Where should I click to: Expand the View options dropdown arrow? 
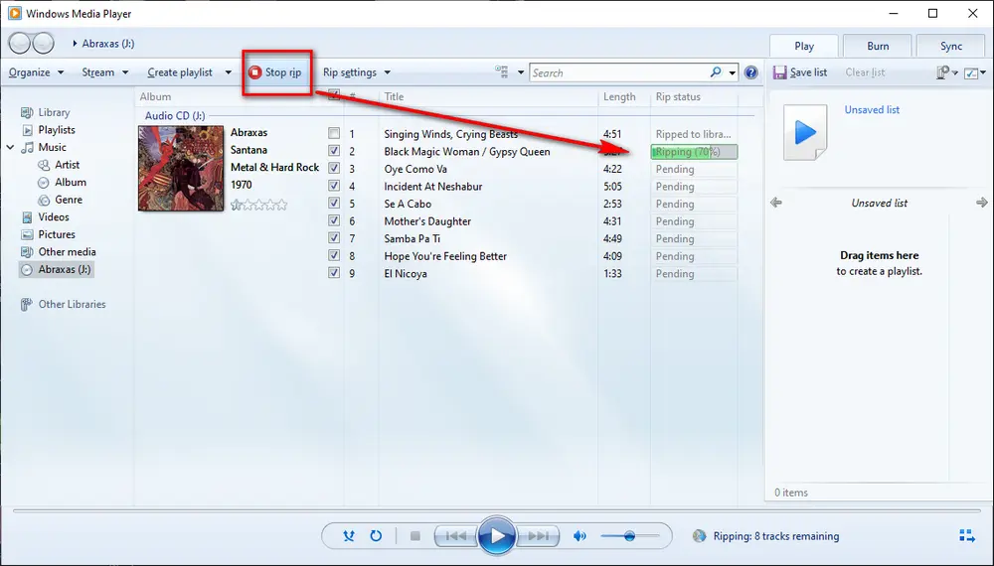point(521,72)
